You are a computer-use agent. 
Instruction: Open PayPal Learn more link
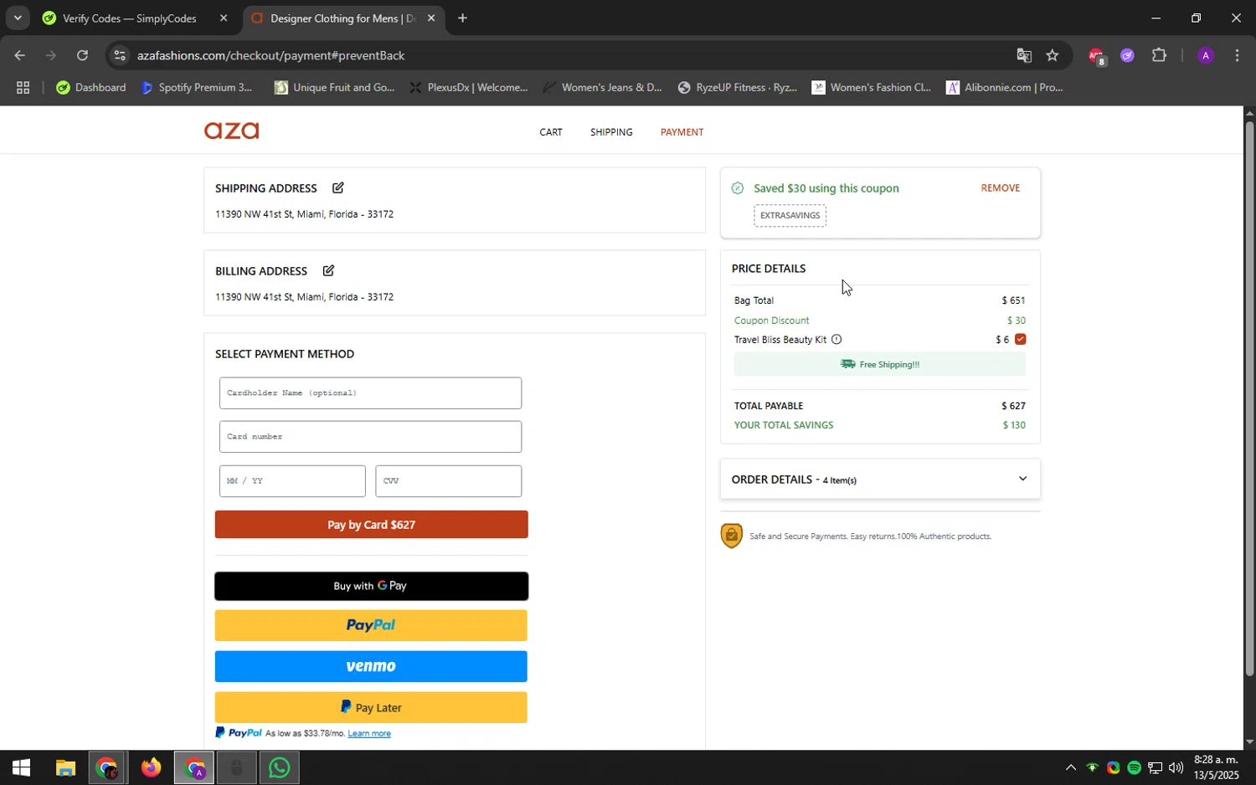pos(369,733)
